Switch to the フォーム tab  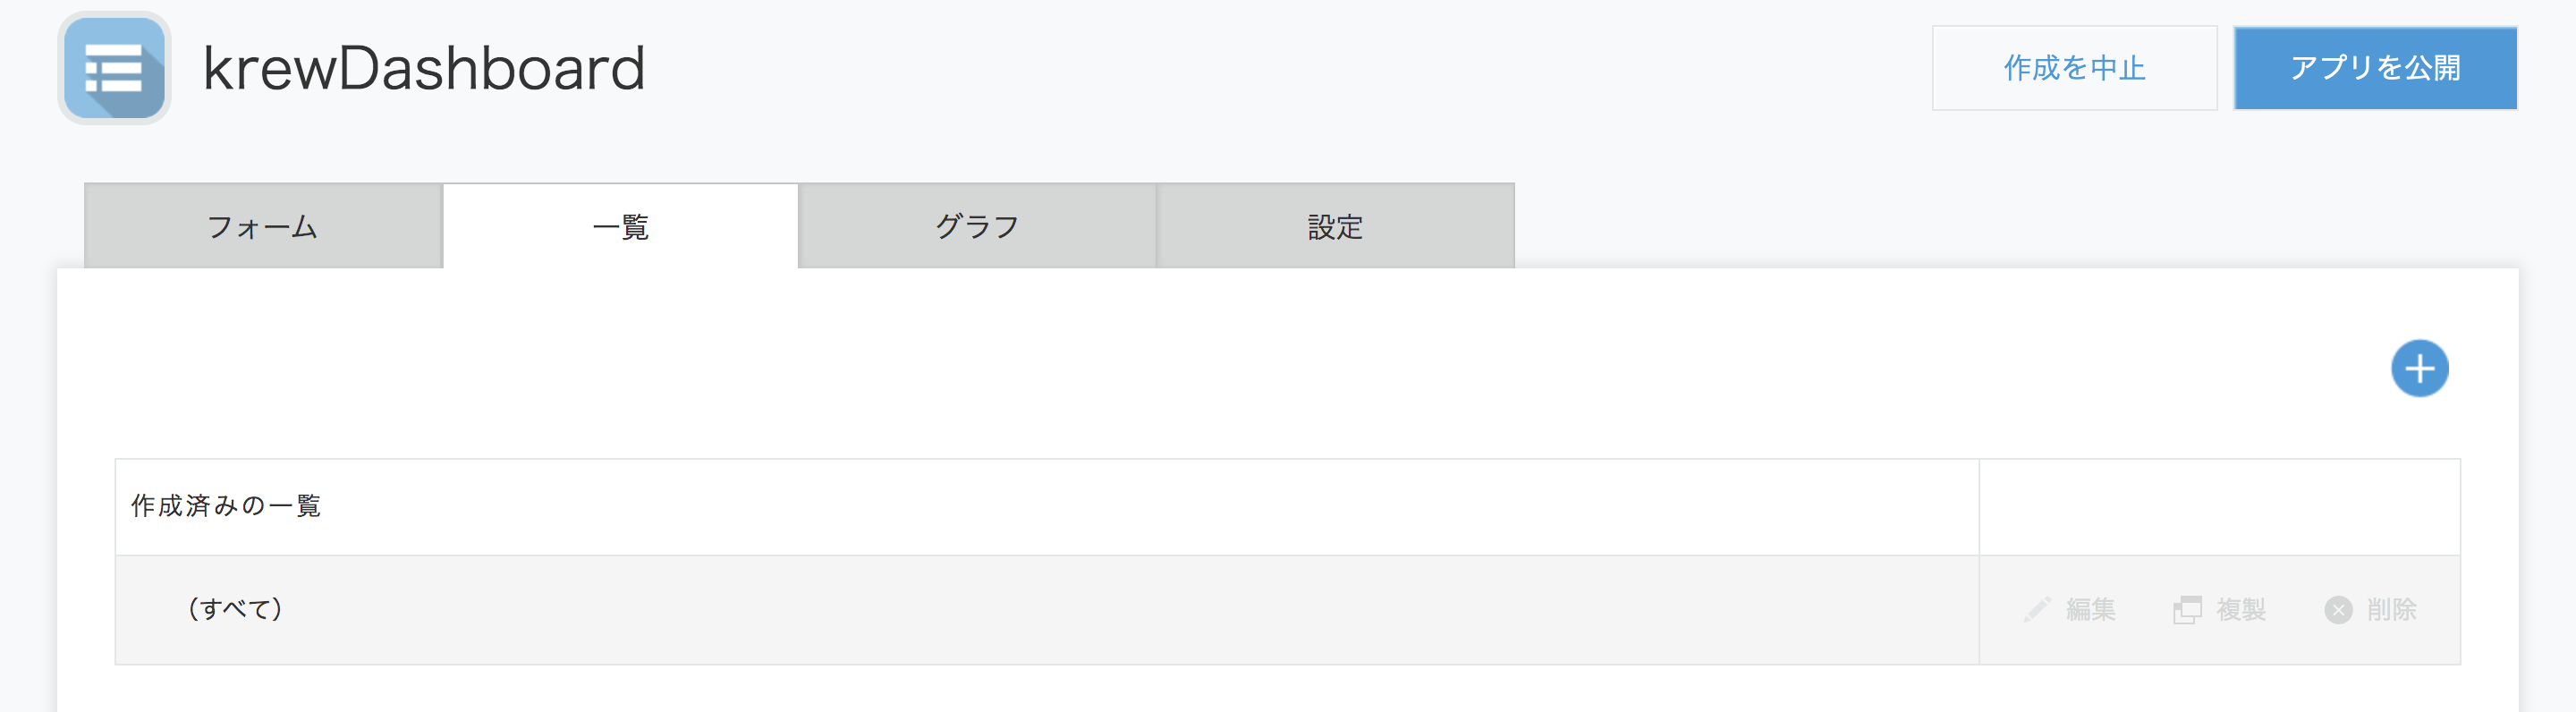(x=263, y=226)
